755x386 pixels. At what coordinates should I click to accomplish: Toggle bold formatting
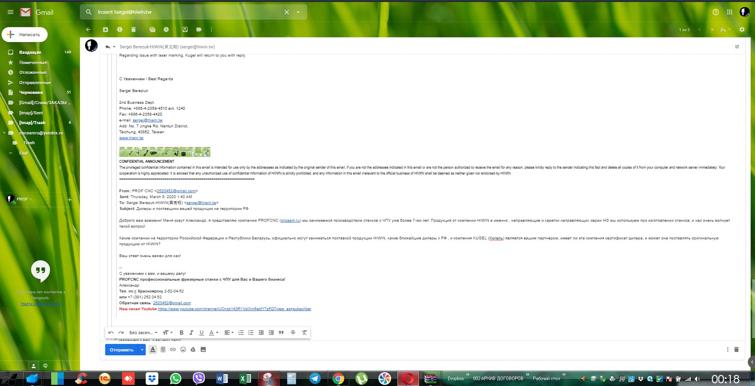(x=182, y=333)
